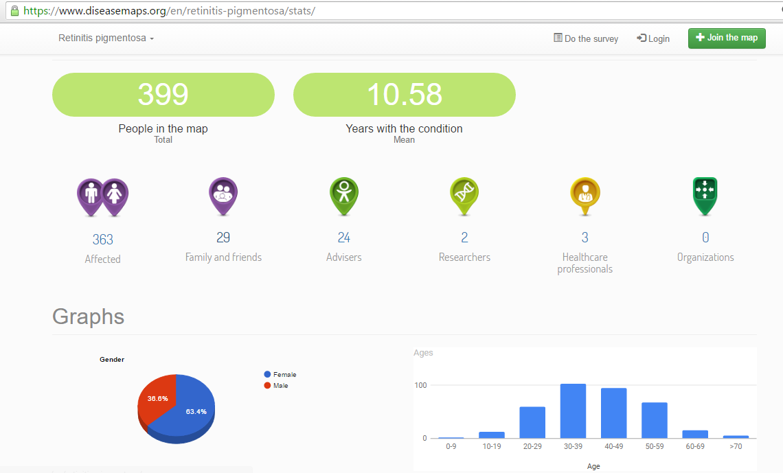The image size is (783, 473).
Task: Click the 50-59 axis label
Action: pos(655,446)
